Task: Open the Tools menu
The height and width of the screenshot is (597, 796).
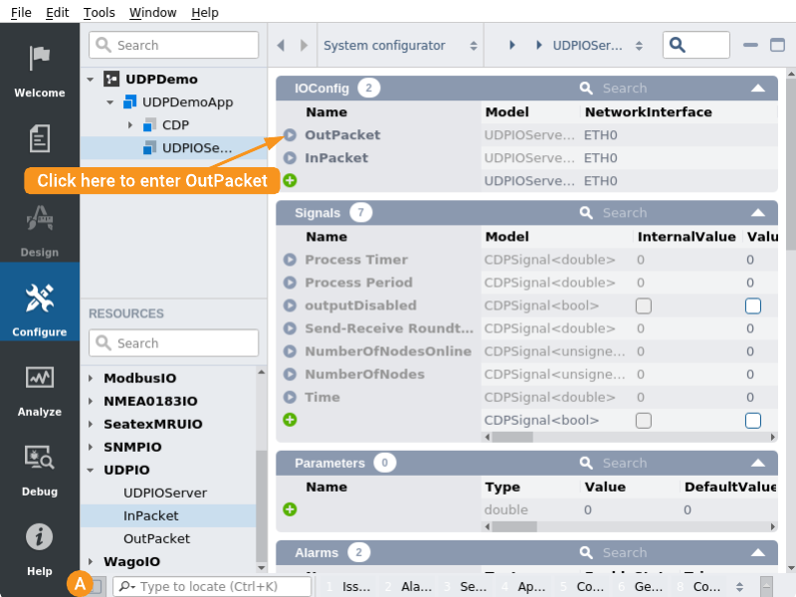Action: 99,13
